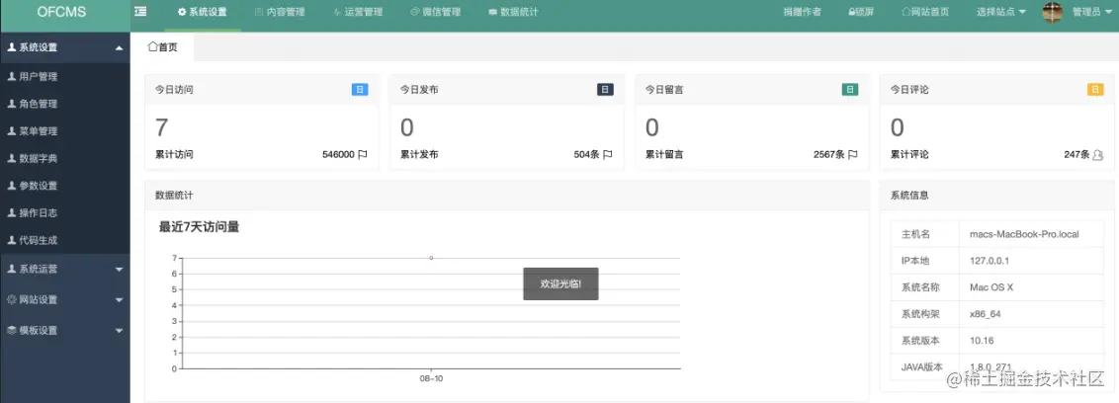Click system name value Mac OS X

point(991,286)
